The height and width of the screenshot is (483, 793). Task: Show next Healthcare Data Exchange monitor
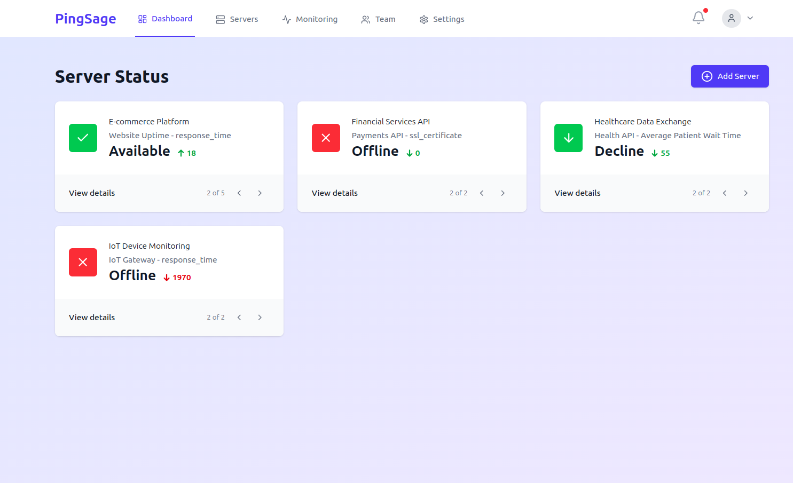point(745,193)
